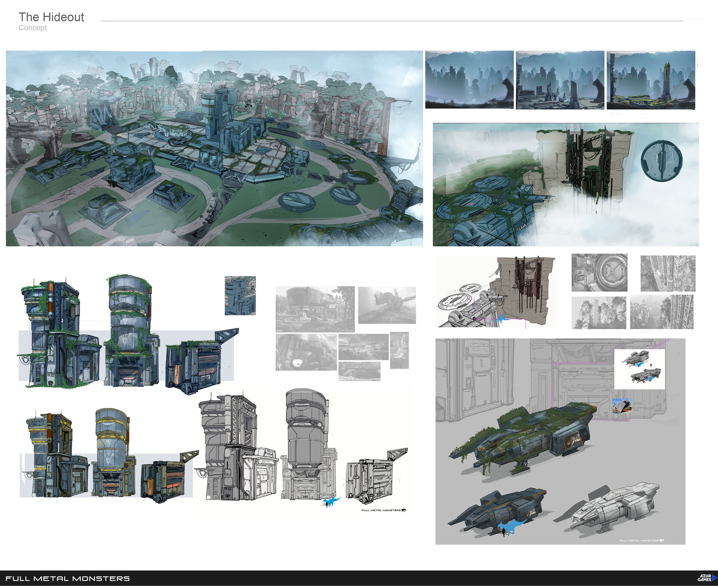The width and height of the screenshot is (718, 586).
Task: Select the second mountain landscape with ruins
Action: pyautogui.click(x=560, y=80)
